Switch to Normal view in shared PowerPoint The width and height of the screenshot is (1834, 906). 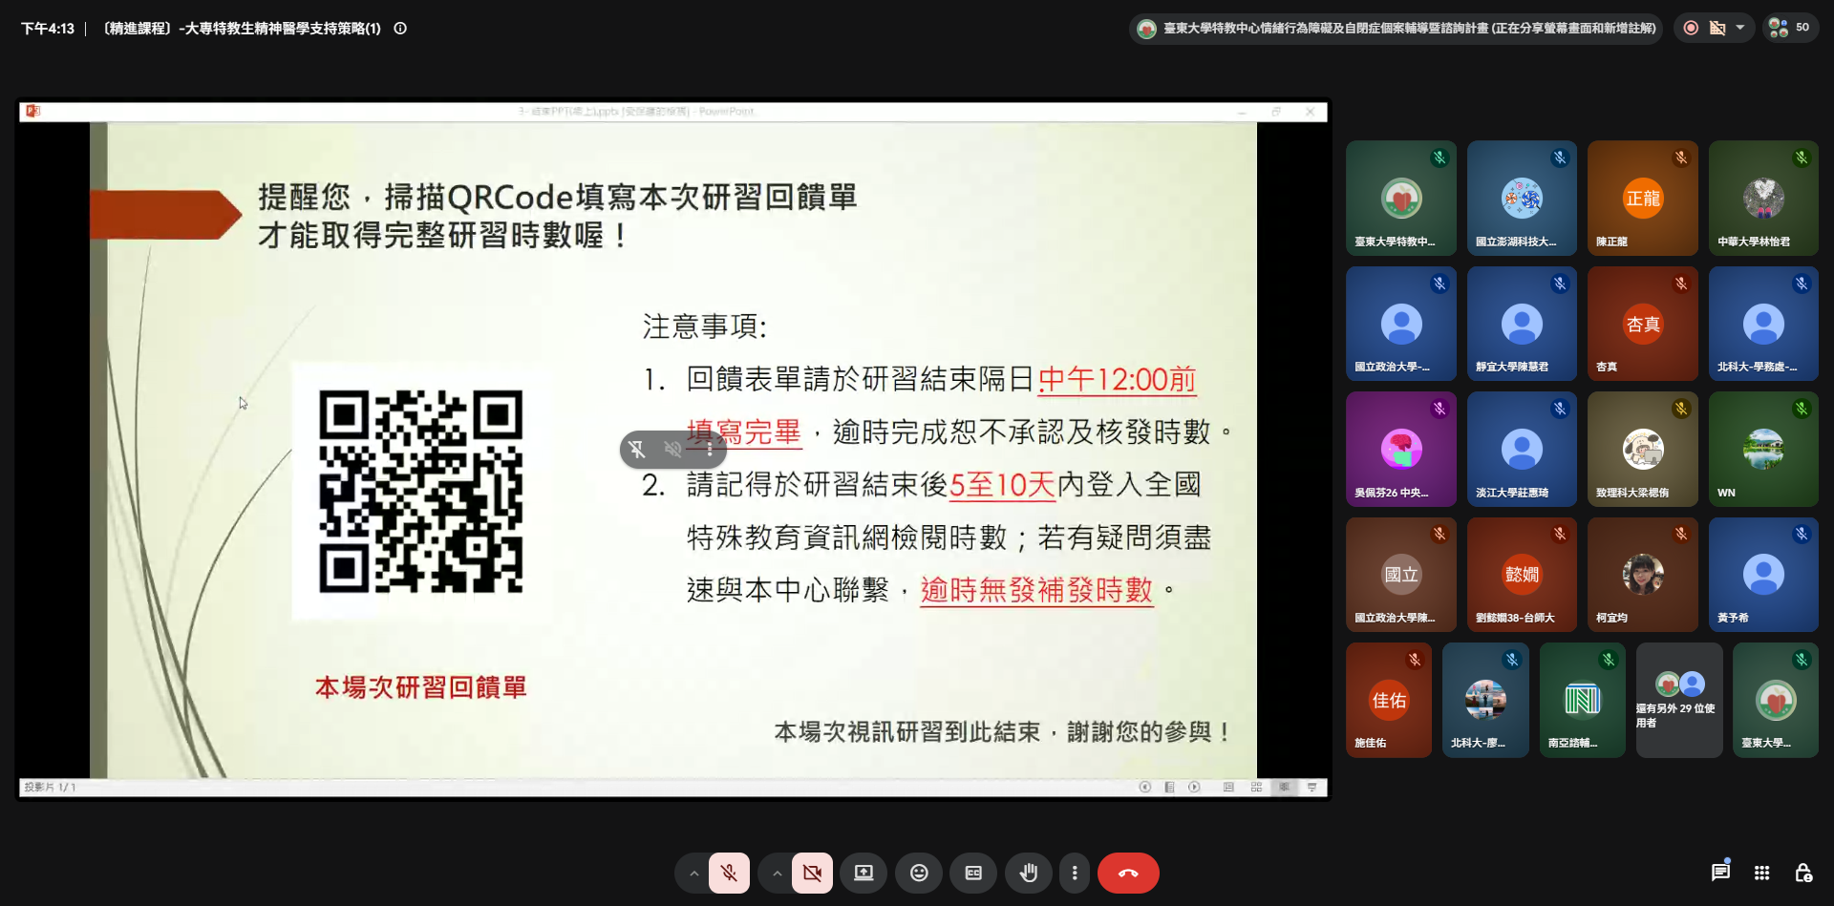click(x=1228, y=788)
